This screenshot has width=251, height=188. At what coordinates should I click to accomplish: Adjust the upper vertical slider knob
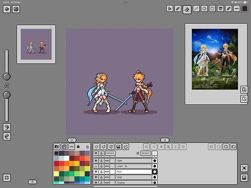point(7,76)
